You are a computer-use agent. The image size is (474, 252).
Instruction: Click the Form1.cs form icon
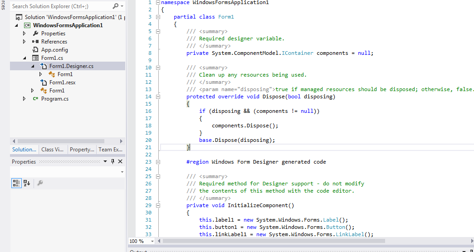point(35,58)
